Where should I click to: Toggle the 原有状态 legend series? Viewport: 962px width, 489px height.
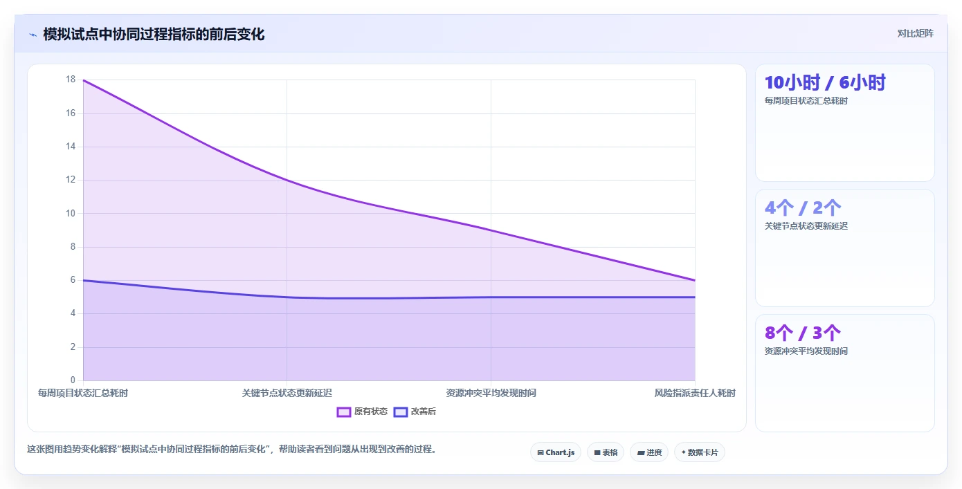[362, 412]
